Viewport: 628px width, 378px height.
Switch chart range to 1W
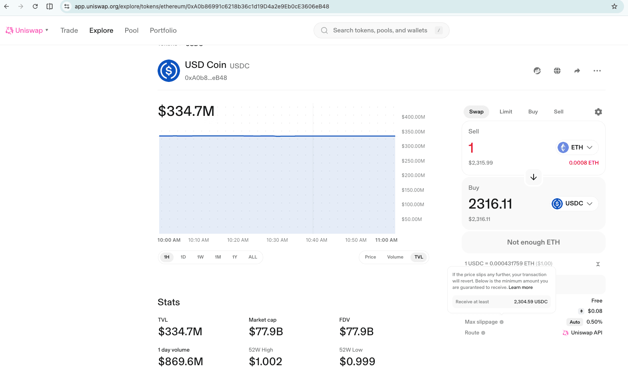pyautogui.click(x=200, y=257)
